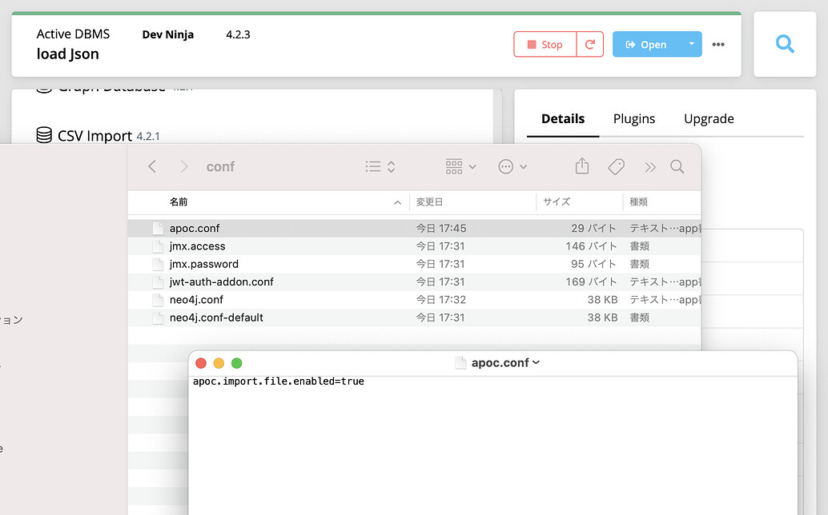Click the database icon next to CSV Import
Screen dimensions: 828x515
tap(44, 134)
